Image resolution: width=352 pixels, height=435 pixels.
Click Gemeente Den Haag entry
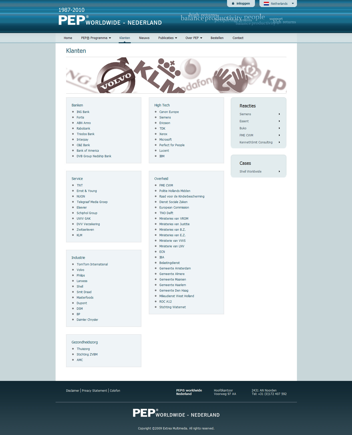coord(174,291)
